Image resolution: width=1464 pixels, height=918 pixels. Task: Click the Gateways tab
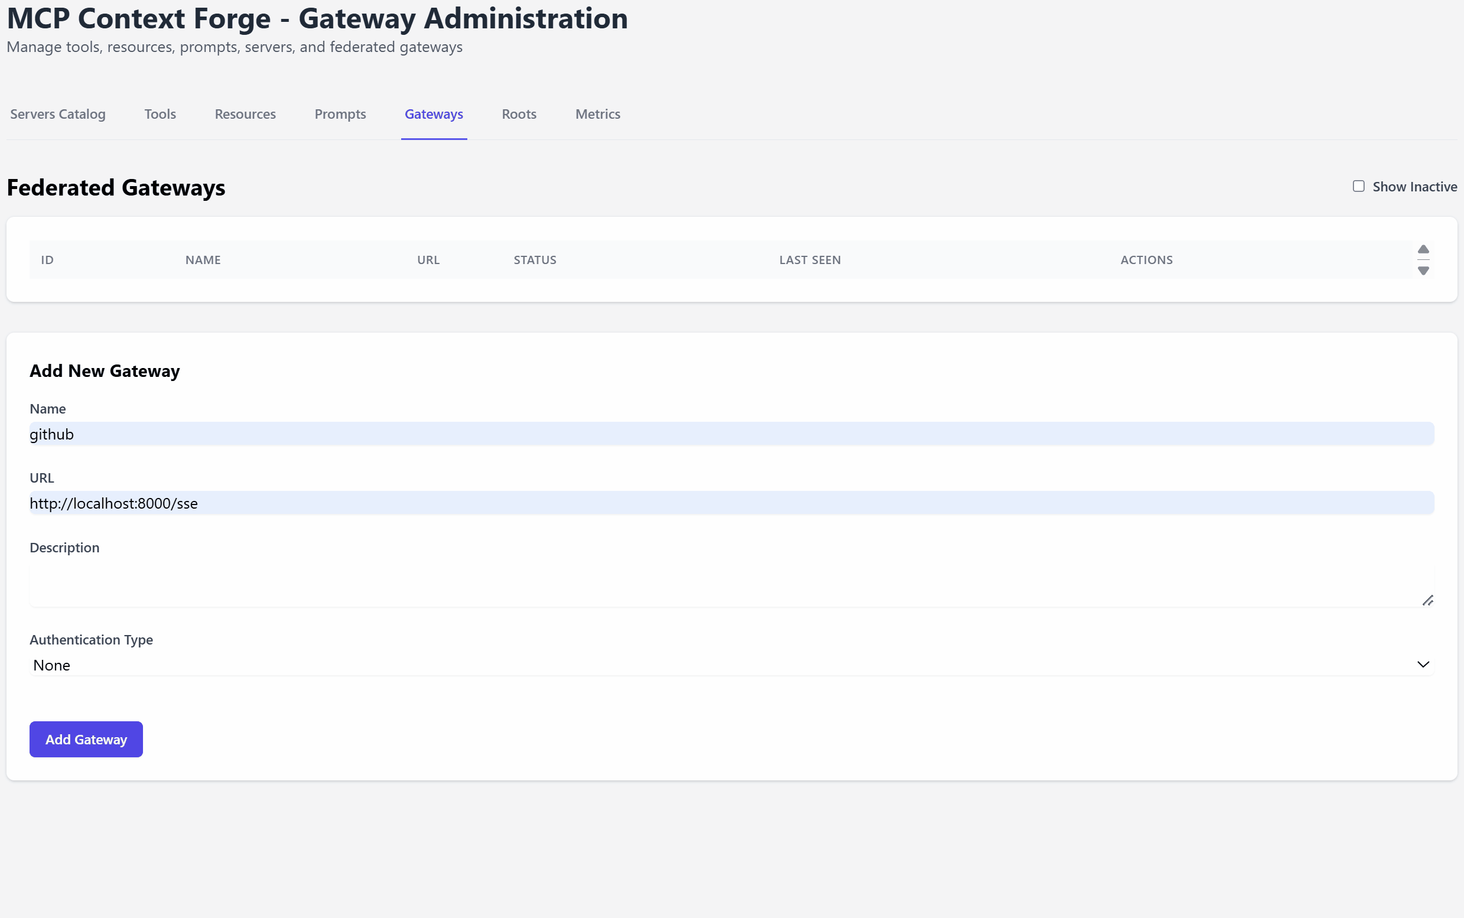point(434,114)
